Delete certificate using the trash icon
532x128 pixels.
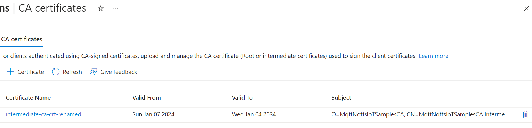(525, 114)
